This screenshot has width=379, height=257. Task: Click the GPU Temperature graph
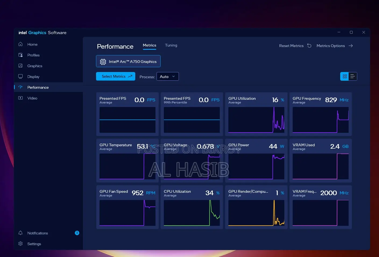[127, 166]
